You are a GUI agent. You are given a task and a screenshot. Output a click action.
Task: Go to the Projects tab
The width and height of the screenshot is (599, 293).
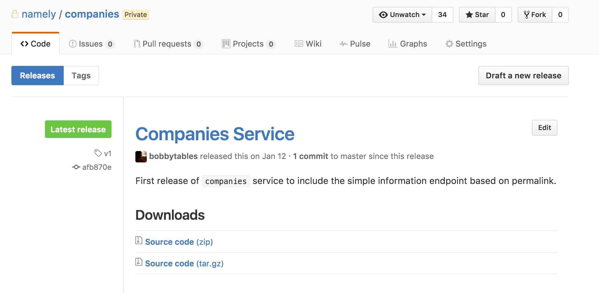tap(249, 44)
